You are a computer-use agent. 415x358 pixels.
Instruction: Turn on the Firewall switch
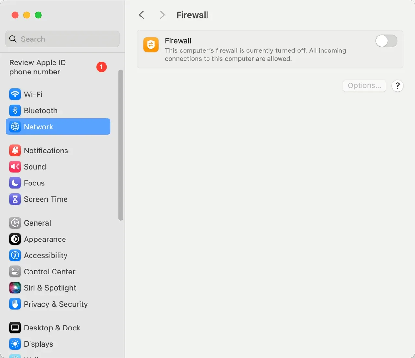386,41
